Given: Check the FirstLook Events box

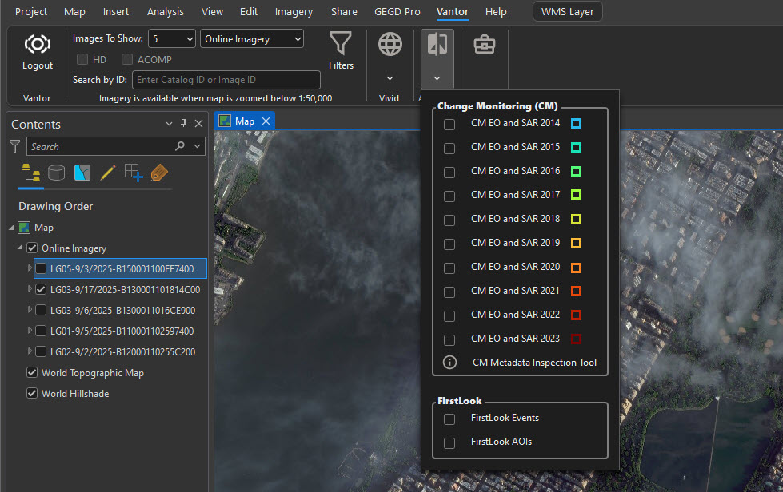Looking at the screenshot, I should click(x=449, y=419).
